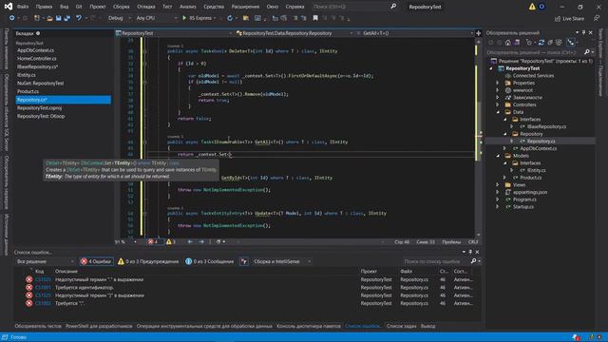Click the Open file folder toolbar icon

click(x=49, y=18)
